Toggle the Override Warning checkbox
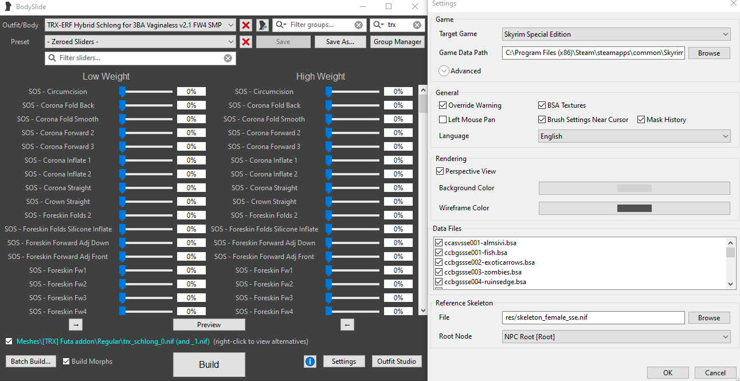Screen dimensions: 740x381 (443, 105)
